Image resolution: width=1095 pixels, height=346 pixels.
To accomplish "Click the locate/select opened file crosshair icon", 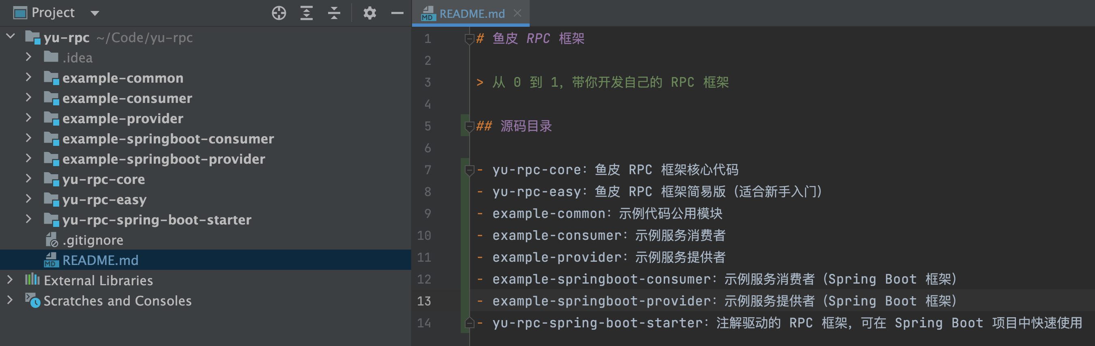I will [279, 13].
